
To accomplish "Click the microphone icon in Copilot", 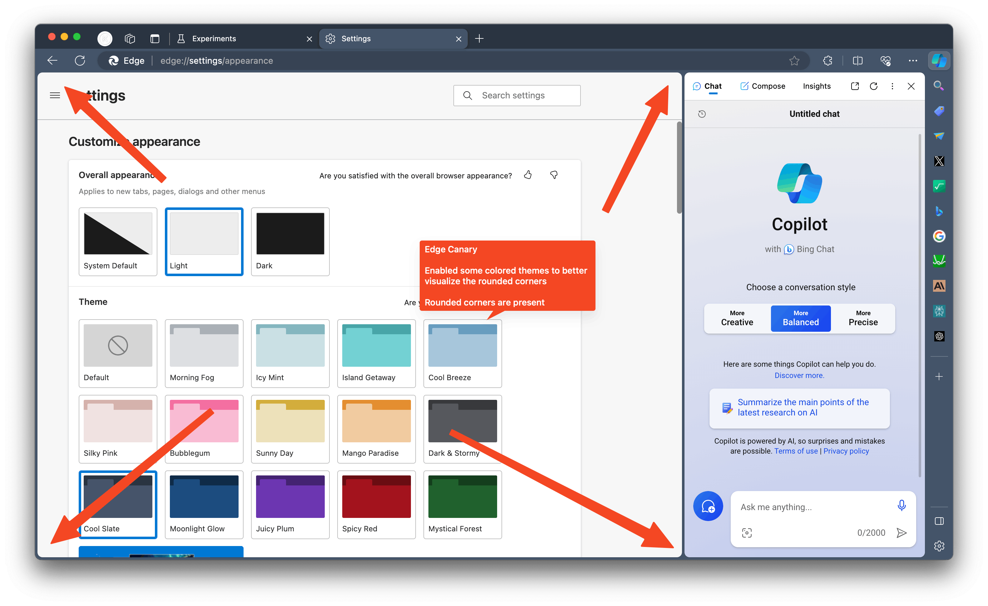I will (x=902, y=505).
